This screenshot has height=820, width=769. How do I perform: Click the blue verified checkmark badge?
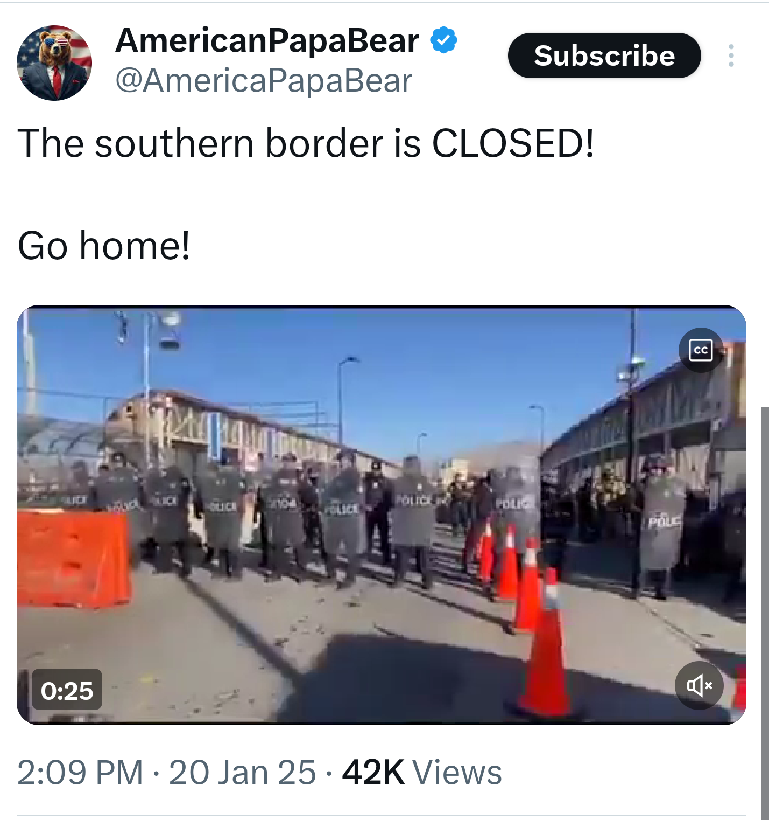pos(444,40)
